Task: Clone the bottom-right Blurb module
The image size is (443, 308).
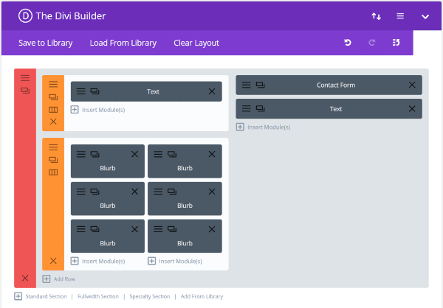Action: click(172, 229)
